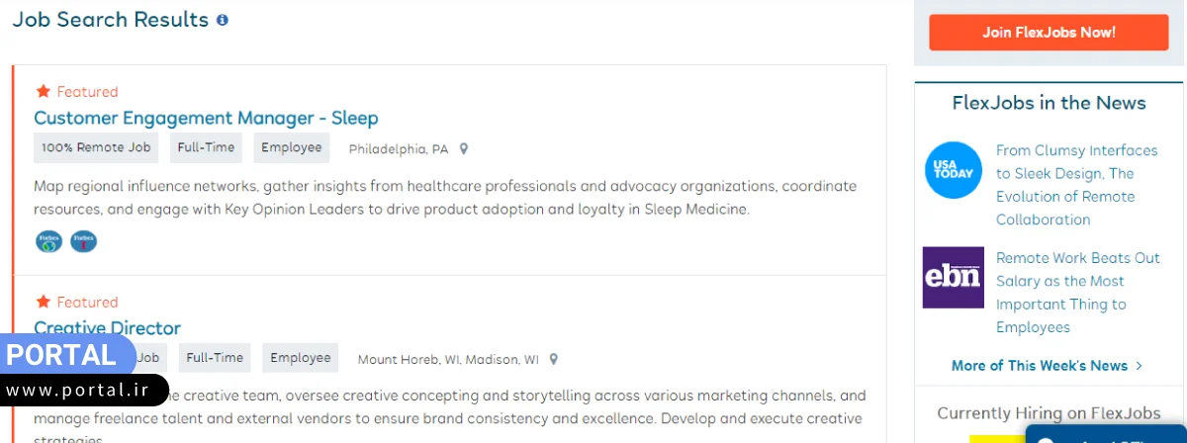The width and height of the screenshot is (1187, 443).
Task: Click the second Forbes award badge
Action: [x=83, y=240]
